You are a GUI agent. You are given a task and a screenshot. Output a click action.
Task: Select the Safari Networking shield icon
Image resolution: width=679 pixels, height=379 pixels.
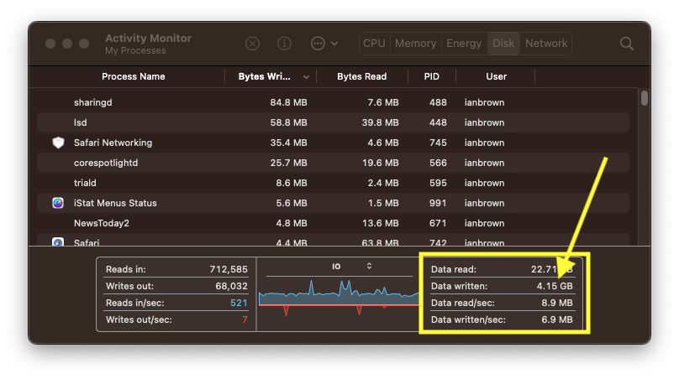[58, 143]
